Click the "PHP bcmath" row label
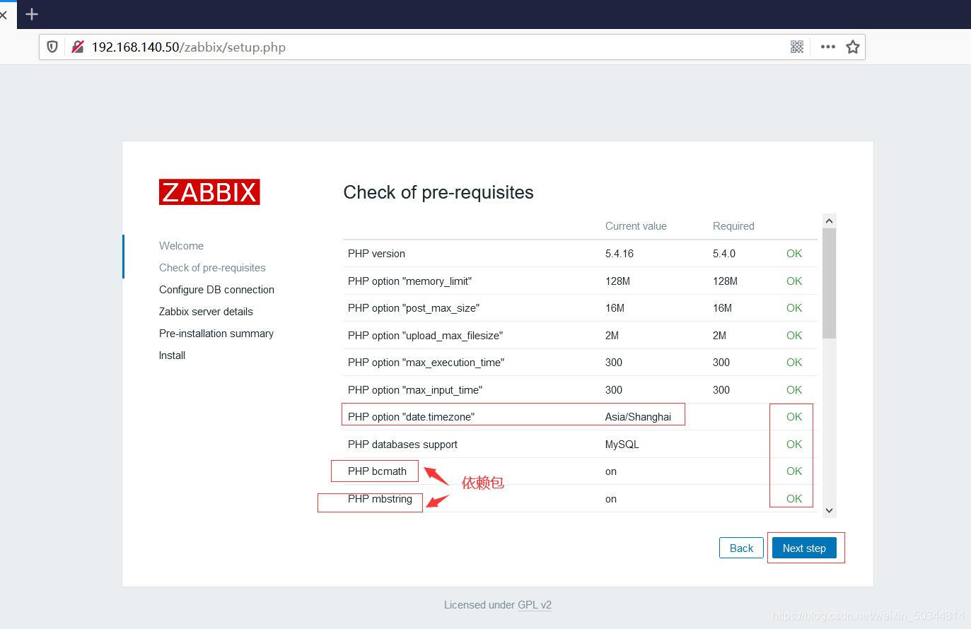 [377, 471]
